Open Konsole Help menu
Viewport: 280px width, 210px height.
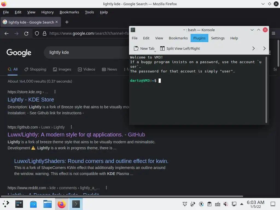pyautogui.click(x=234, y=38)
